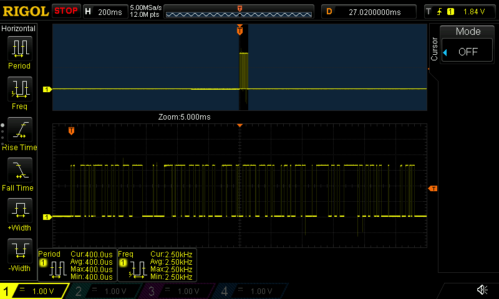
Task: Click the Freq measurement result box
Action: coord(157,265)
